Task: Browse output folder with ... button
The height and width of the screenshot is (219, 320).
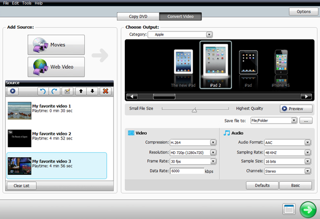Action: click(306, 120)
